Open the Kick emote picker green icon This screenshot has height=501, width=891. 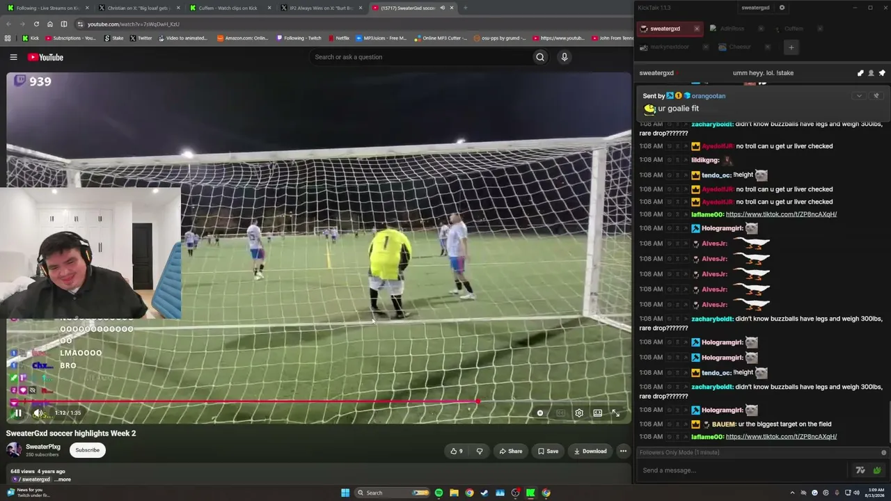(x=877, y=470)
